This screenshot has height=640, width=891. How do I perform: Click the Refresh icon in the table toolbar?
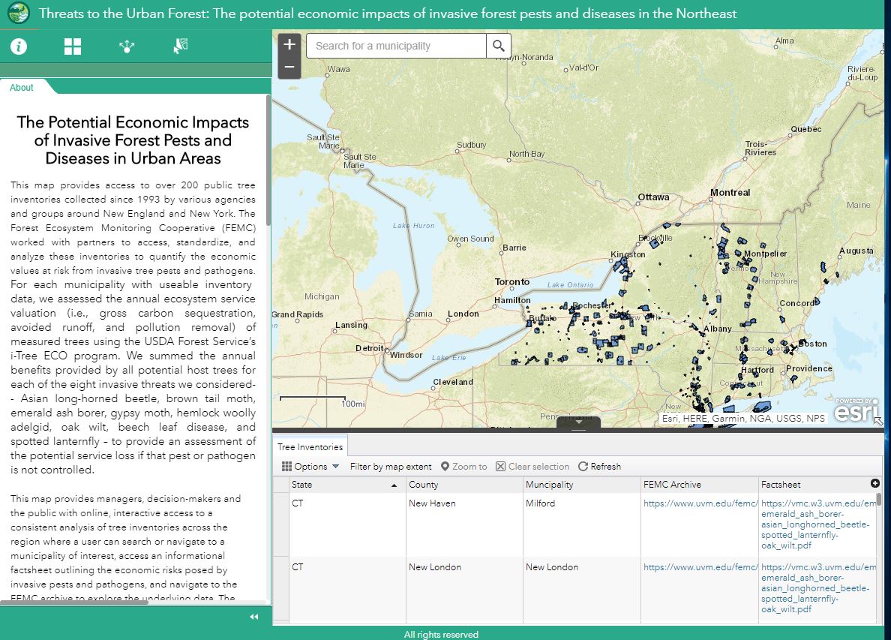pyautogui.click(x=600, y=466)
